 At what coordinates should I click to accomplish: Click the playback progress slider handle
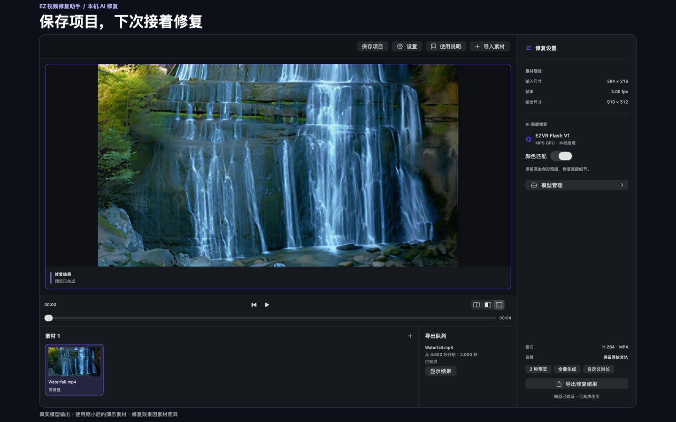(48, 318)
